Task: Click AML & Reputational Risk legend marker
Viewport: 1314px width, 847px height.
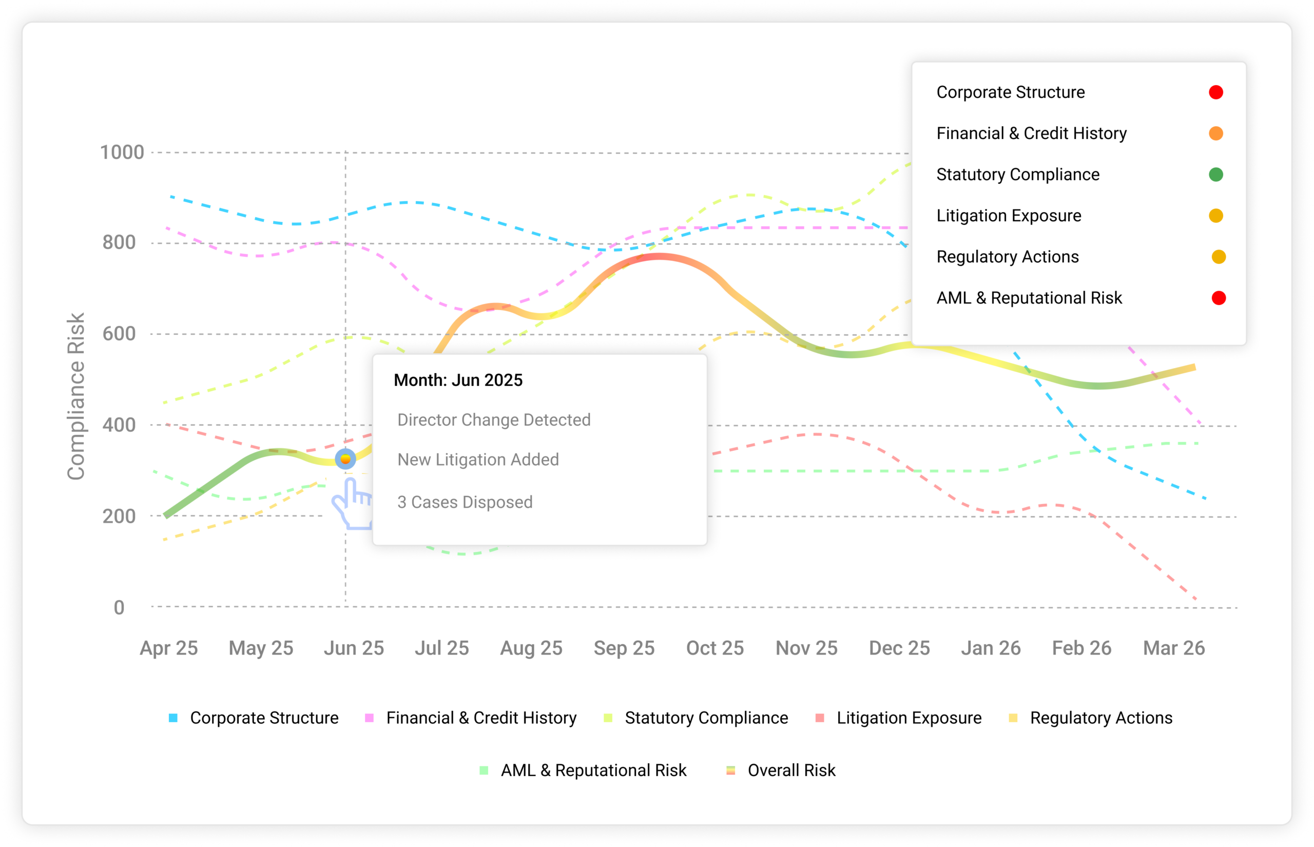Action: [x=484, y=771]
